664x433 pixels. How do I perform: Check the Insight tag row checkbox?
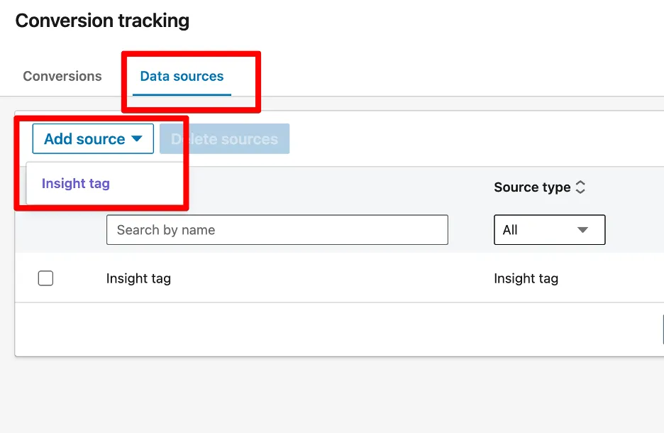pyautogui.click(x=45, y=278)
